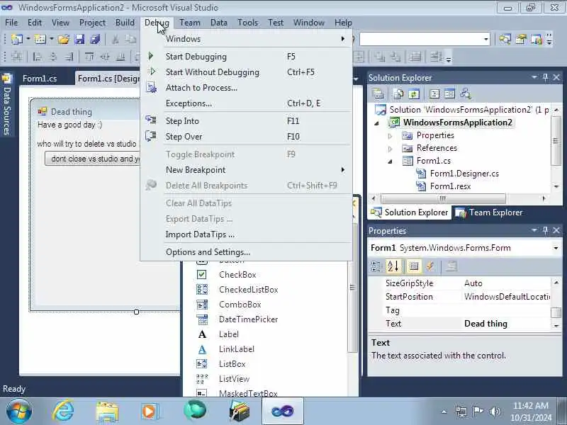Click View Designer icon in Solution Explorer
Viewport: 567px width, 425px height.
point(449,94)
